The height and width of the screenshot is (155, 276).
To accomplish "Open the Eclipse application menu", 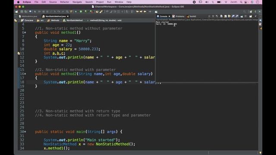I will click(27, 2).
